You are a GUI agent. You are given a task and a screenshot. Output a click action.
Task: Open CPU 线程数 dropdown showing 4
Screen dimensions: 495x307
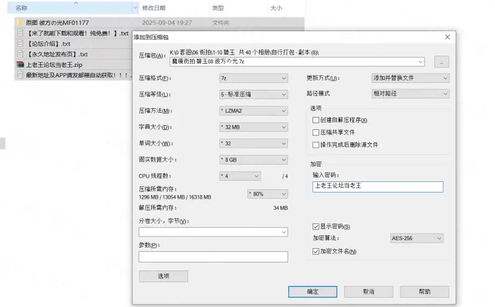pos(240,176)
